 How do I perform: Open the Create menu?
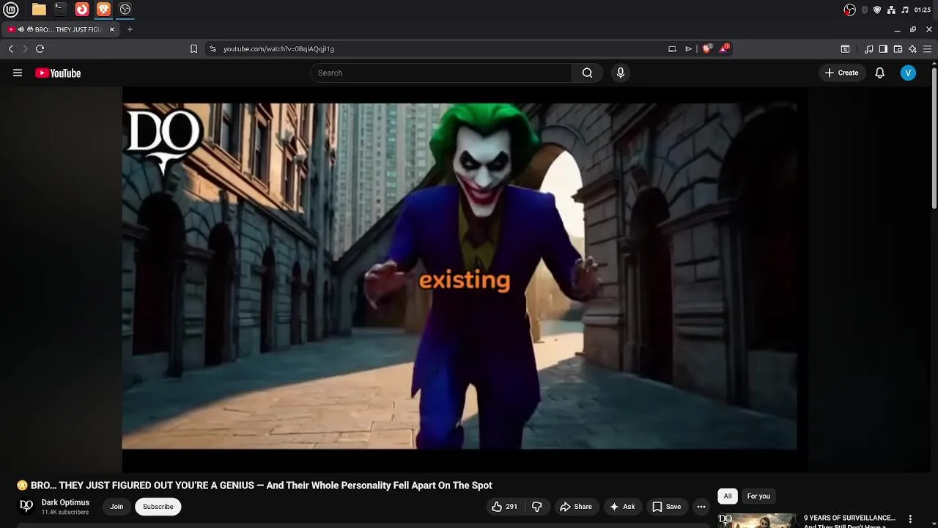click(841, 73)
